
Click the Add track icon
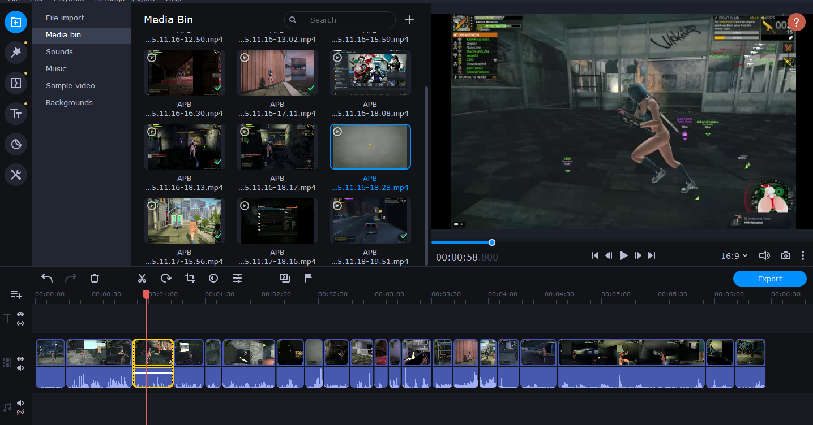point(16,294)
